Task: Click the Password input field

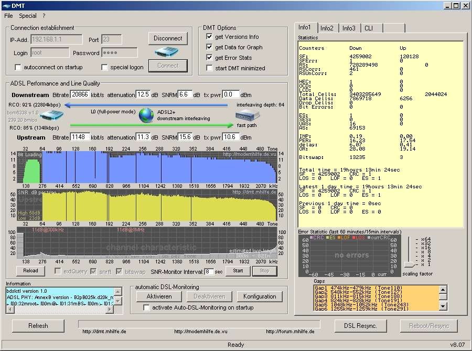Action: coord(119,52)
